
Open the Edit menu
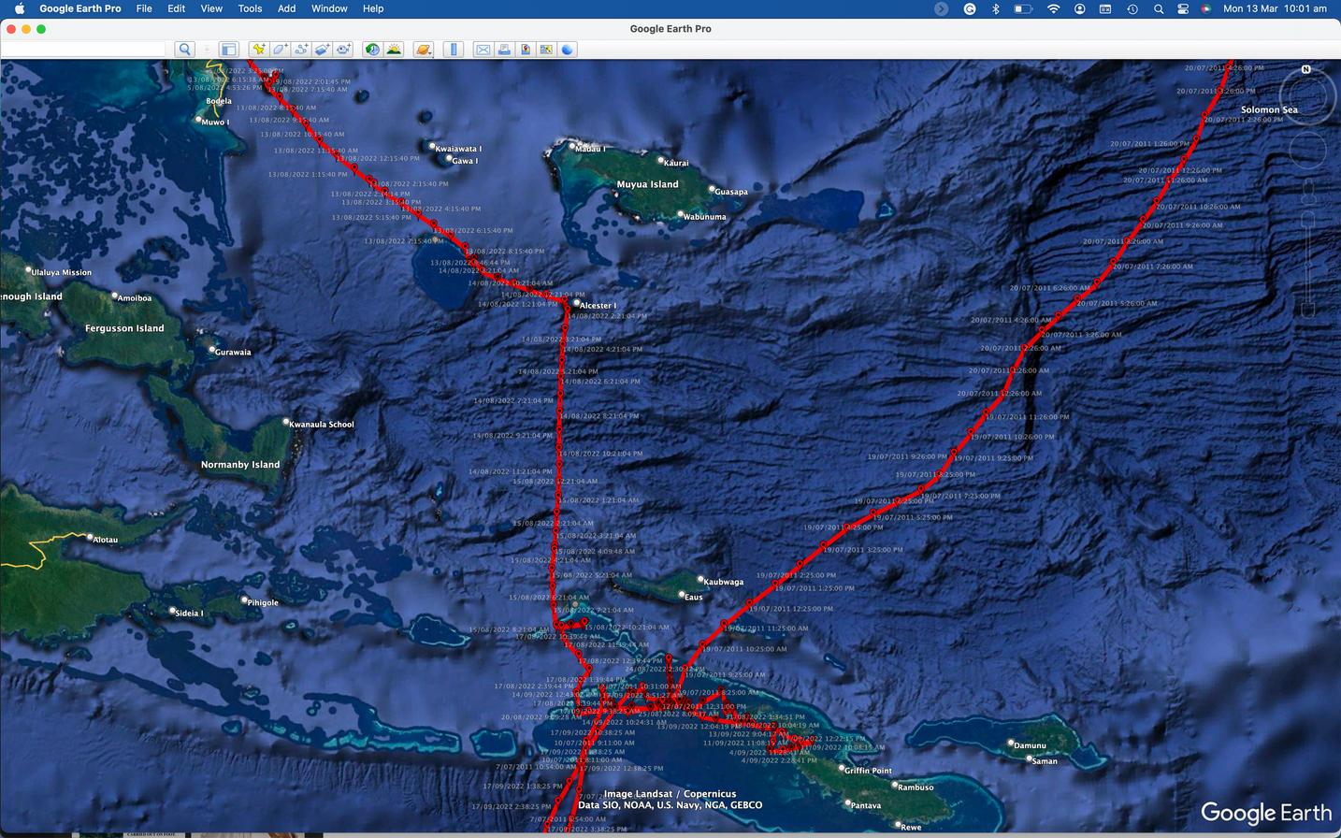click(x=176, y=8)
